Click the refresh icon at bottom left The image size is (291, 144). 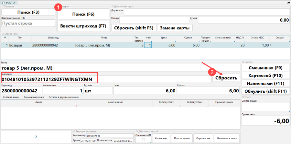(x=36, y=137)
